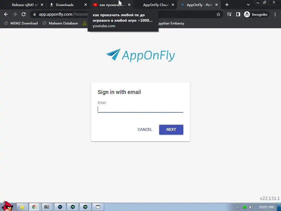Click the first njRAT taskbar icon
This screenshot has width=281, height=211.
click(x=60, y=207)
